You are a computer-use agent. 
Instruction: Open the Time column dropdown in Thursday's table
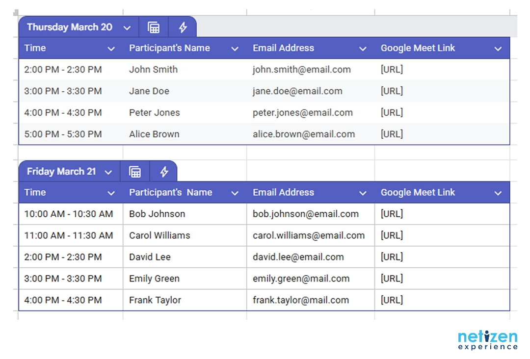[111, 48]
